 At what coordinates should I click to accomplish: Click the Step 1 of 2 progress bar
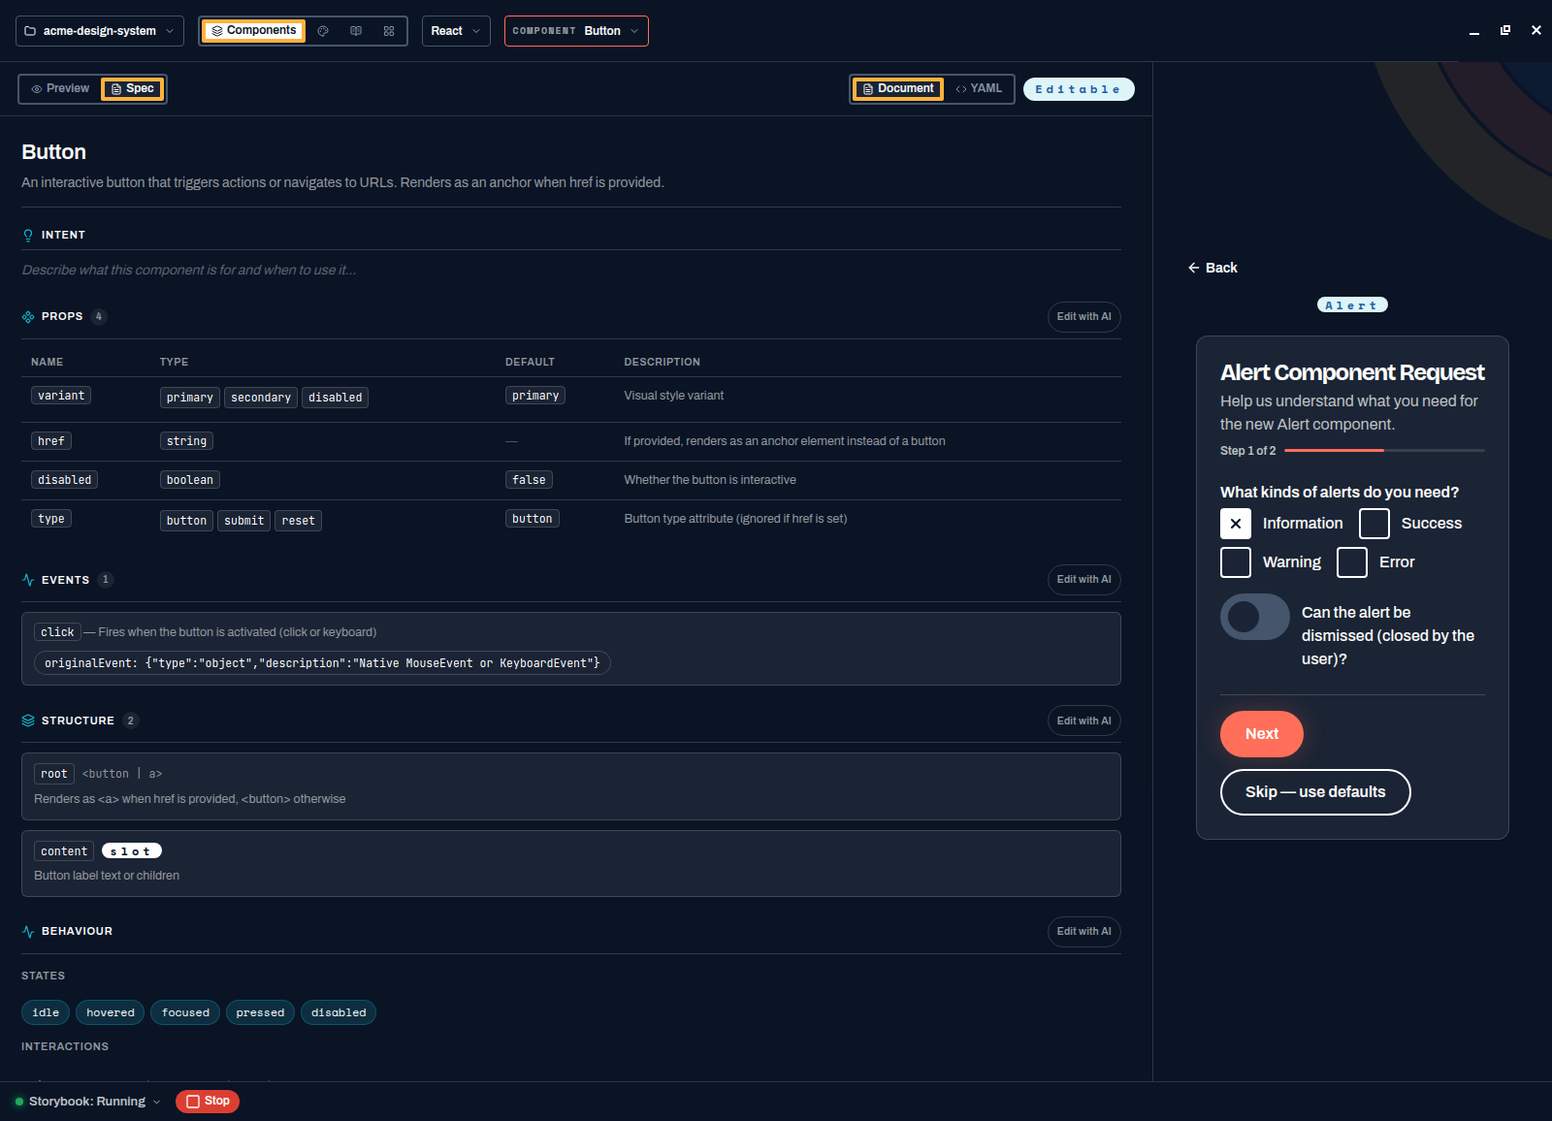(x=1384, y=451)
